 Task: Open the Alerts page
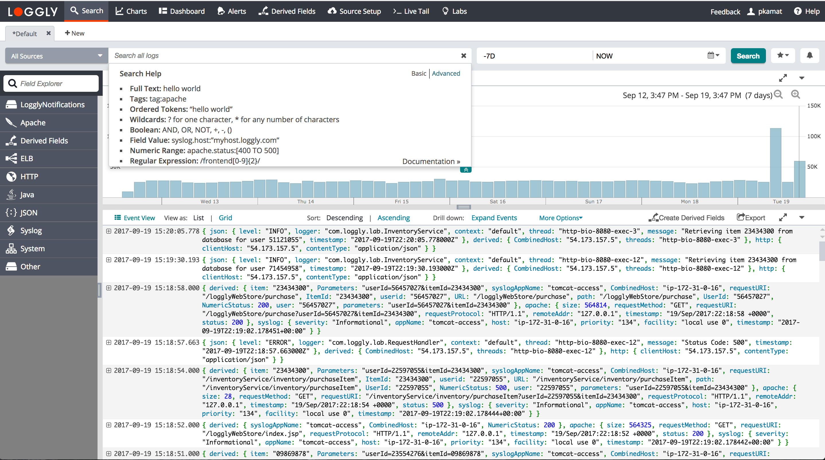coord(231,11)
